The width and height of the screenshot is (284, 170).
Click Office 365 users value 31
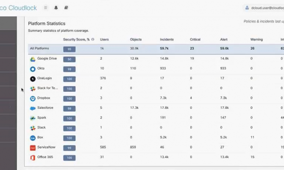coord(102,157)
